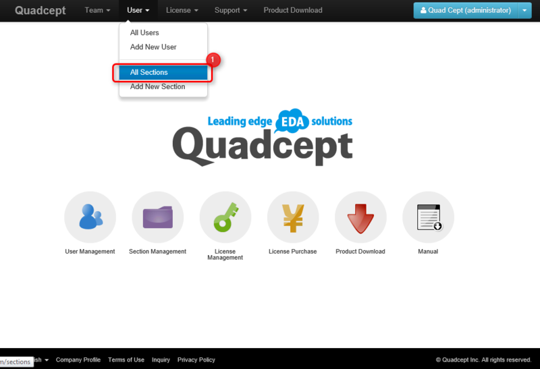Open the User Management icon

90,217
